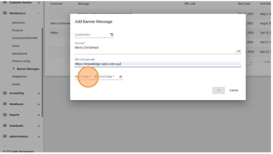Image resolution: width=273 pixels, height=154 pixels.
Task: Click the Maintenance hamburger menu icon
Action: tap(5, 13)
